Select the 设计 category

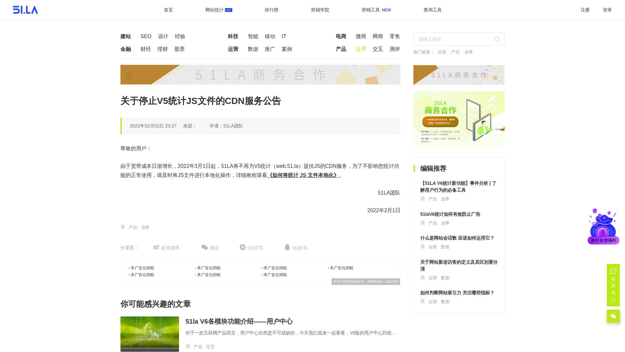pyautogui.click(x=163, y=37)
